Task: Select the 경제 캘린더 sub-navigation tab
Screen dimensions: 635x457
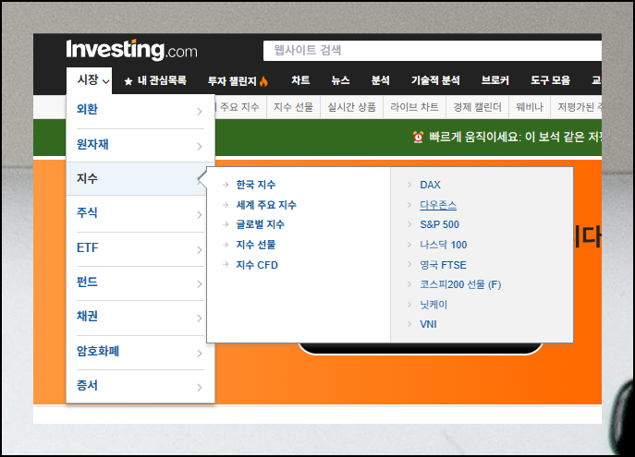Action: click(477, 107)
